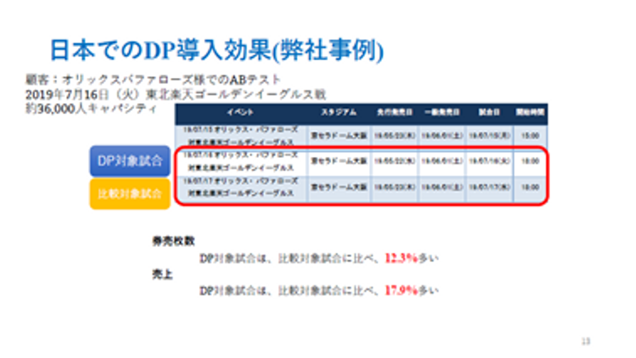Click the line starting 2019年7月16日（火）
636x358 pixels.
(176, 94)
